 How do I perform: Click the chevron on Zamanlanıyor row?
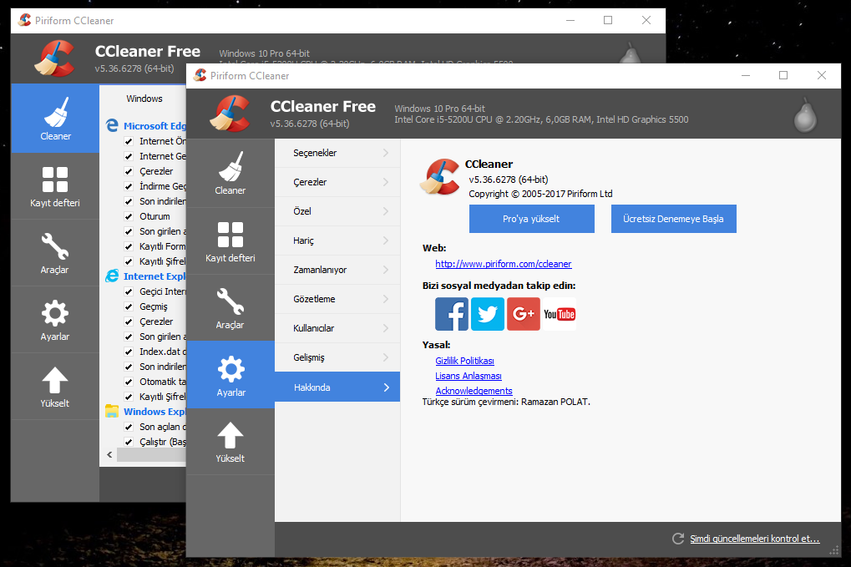click(x=386, y=270)
